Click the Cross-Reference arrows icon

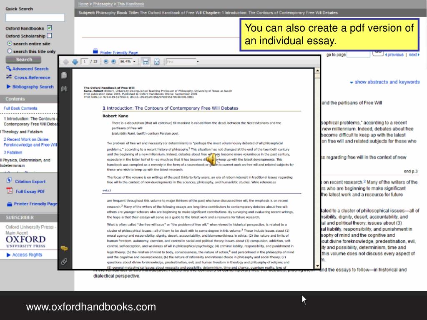[9, 77]
